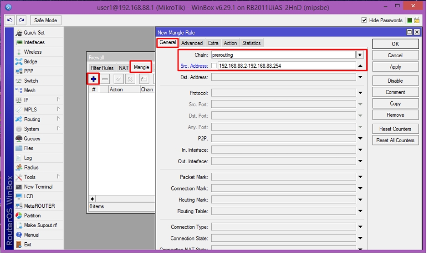Click the Reset All Counters button
The width and height of the screenshot is (429, 255).
tap(395, 140)
